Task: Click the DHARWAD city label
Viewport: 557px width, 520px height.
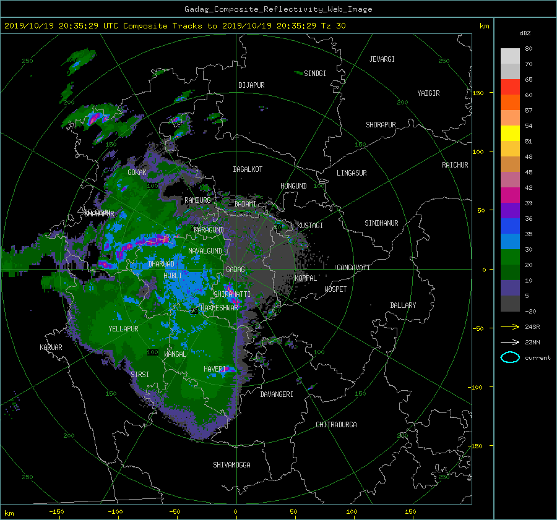Action: pyautogui.click(x=162, y=264)
